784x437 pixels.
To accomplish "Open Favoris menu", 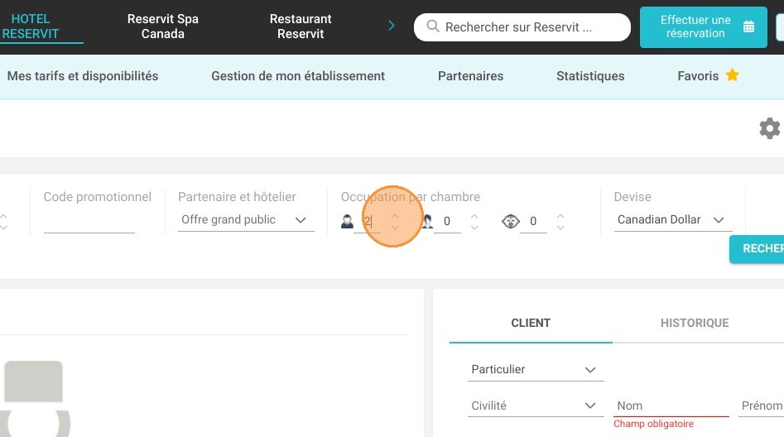I will pos(708,76).
